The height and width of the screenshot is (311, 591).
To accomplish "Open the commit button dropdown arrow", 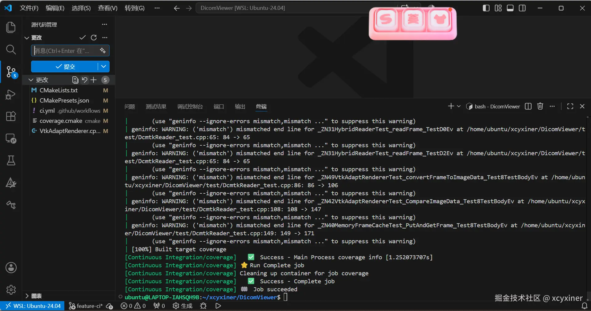I will pos(104,67).
